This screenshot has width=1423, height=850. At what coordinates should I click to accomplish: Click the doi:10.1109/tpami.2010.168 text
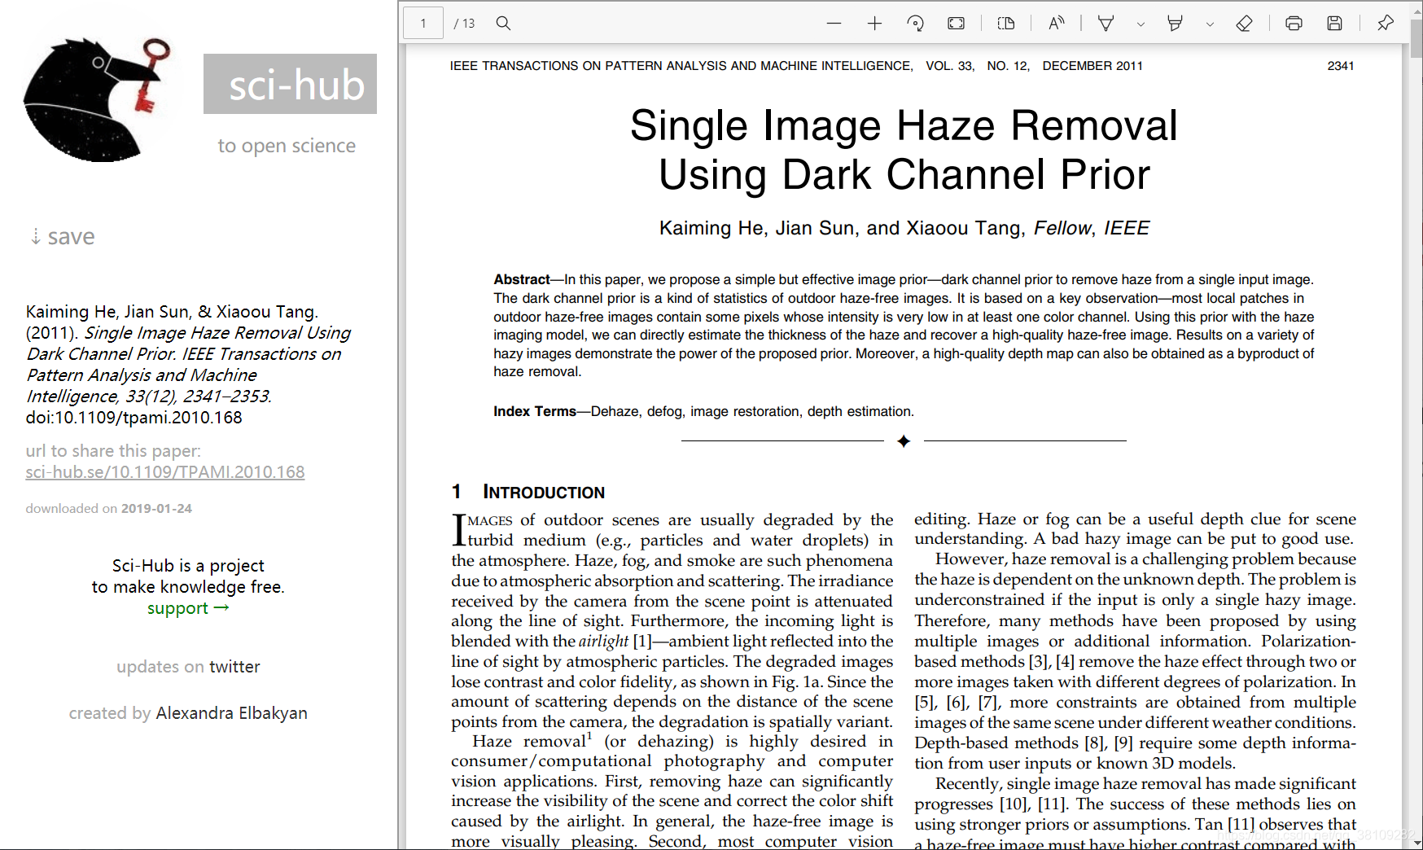coord(134,418)
